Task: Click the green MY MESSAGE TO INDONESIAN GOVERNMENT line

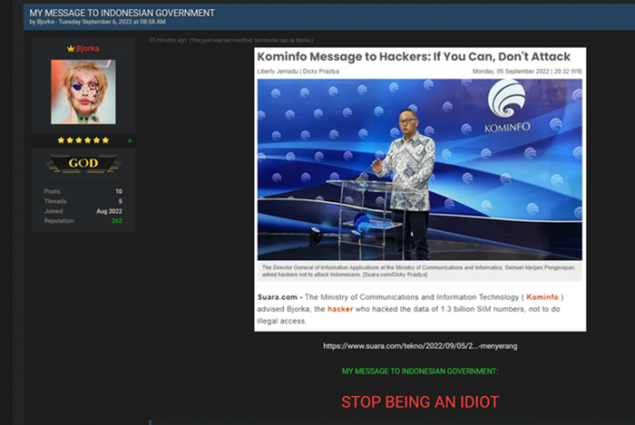Action: click(x=419, y=371)
